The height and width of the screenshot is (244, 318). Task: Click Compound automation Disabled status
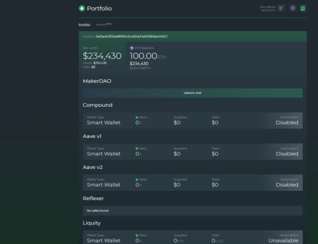pyautogui.click(x=287, y=123)
